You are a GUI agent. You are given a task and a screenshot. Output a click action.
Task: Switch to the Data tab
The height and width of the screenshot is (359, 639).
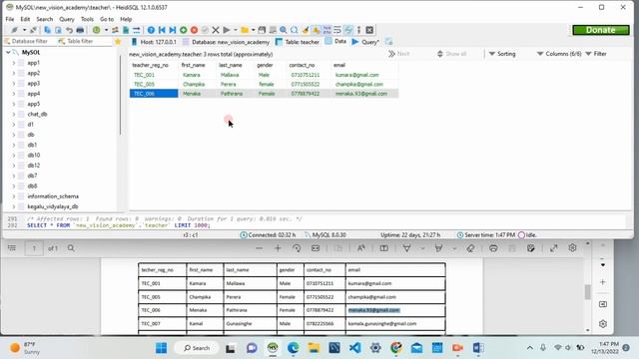click(x=335, y=42)
